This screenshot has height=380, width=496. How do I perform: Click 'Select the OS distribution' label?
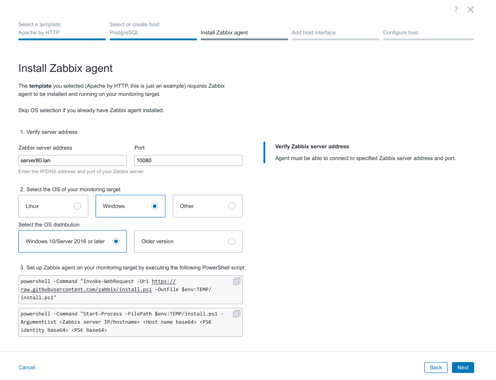pyautogui.click(x=49, y=225)
